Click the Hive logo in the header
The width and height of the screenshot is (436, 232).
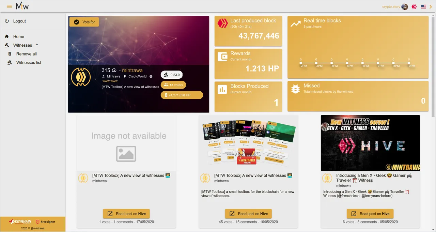pyautogui.click(x=414, y=6)
